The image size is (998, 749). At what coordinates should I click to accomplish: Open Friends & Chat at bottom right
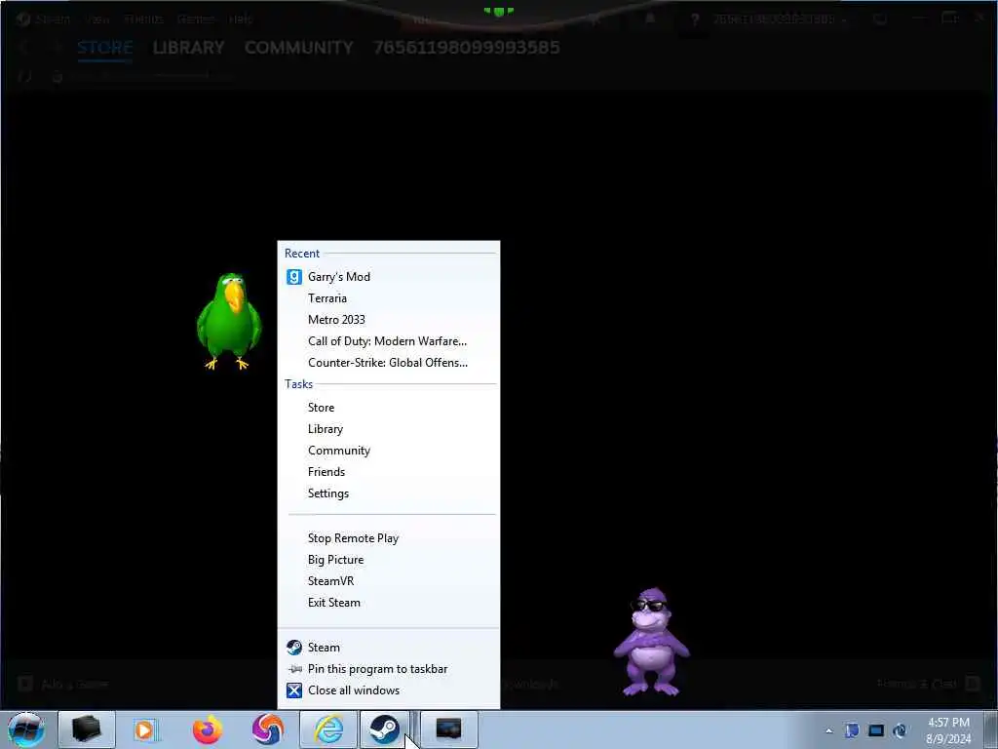928,684
